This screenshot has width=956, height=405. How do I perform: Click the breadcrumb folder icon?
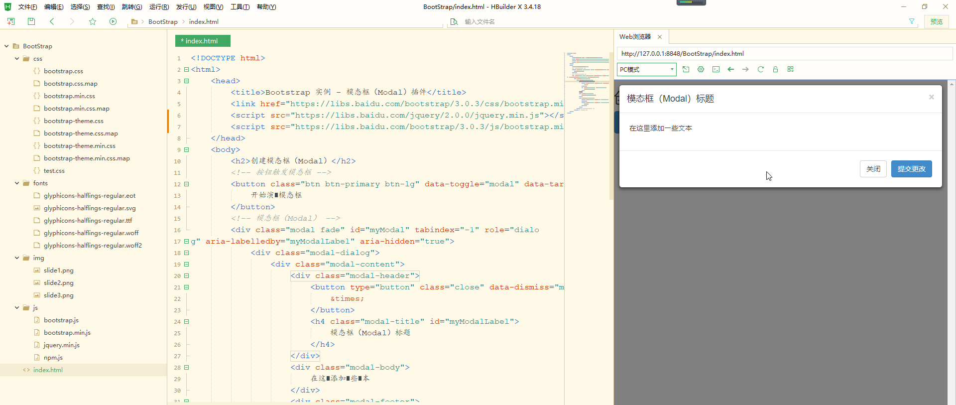click(x=134, y=22)
